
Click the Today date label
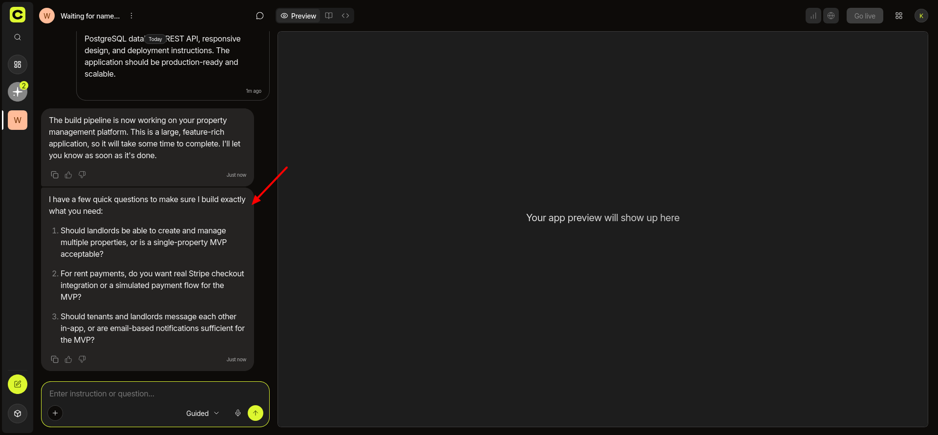[x=155, y=39]
